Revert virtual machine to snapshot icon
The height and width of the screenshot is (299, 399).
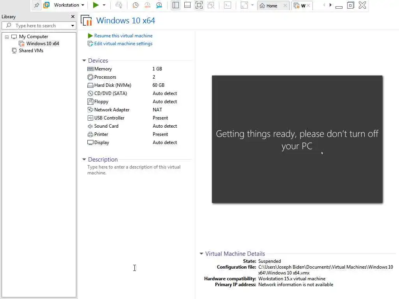(147, 5)
